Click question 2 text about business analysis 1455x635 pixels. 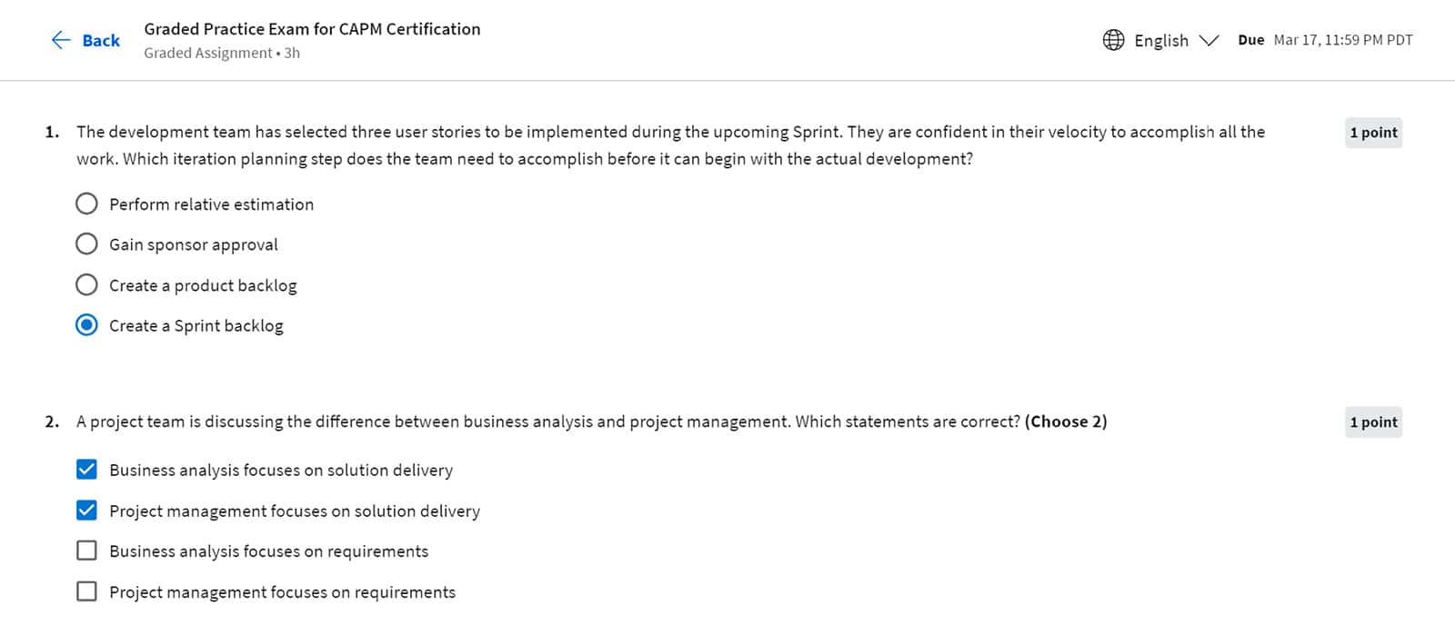pos(591,422)
